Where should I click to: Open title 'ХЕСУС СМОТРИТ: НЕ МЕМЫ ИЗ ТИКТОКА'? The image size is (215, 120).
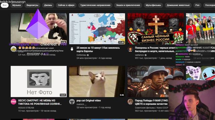point(40,102)
